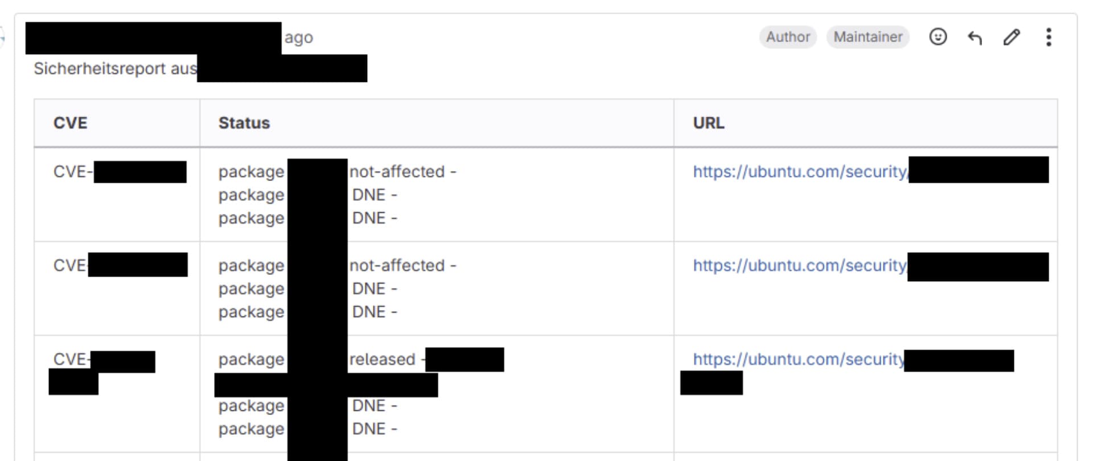Click 'not-affected' status text in second row
This screenshot has height=461, width=1093.
tap(397, 265)
